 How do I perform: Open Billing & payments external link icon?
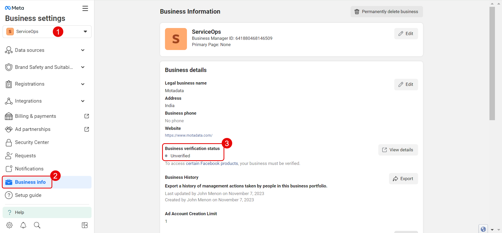(x=87, y=116)
